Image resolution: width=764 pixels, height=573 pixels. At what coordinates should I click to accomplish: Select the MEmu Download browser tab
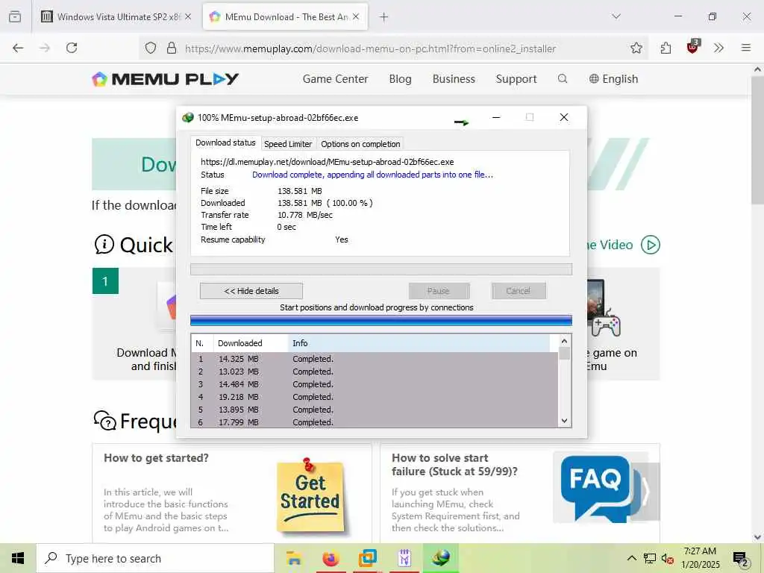(x=285, y=16)
